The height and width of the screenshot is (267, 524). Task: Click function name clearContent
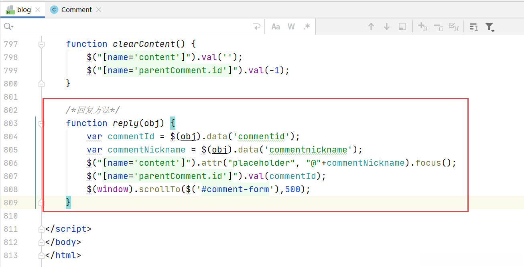pos(144,44)
